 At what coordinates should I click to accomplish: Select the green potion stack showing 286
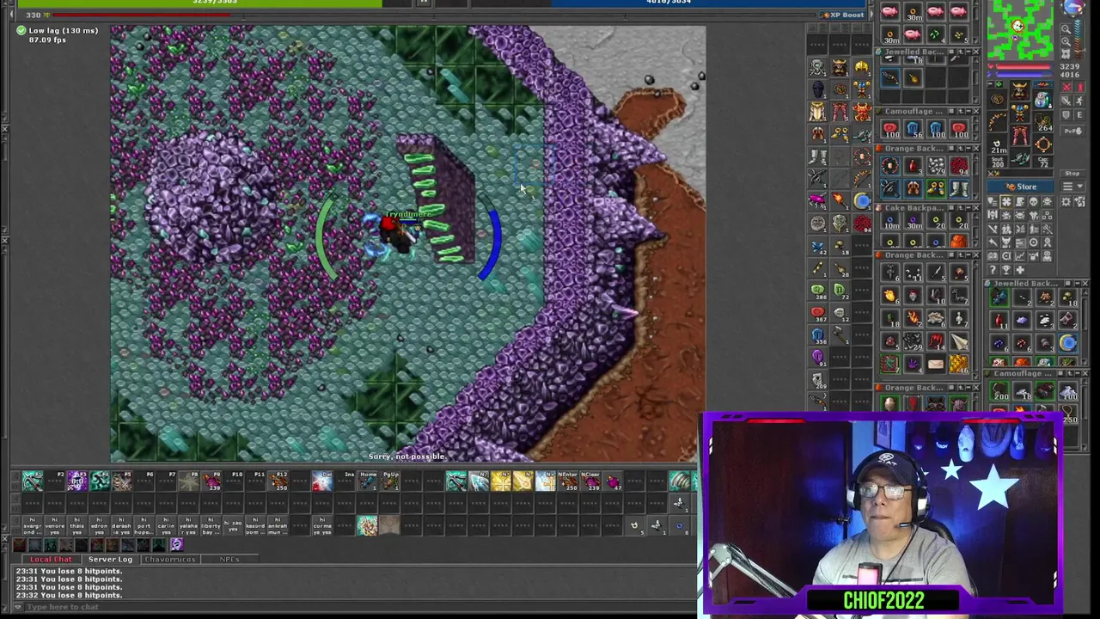tap(817, 290)
